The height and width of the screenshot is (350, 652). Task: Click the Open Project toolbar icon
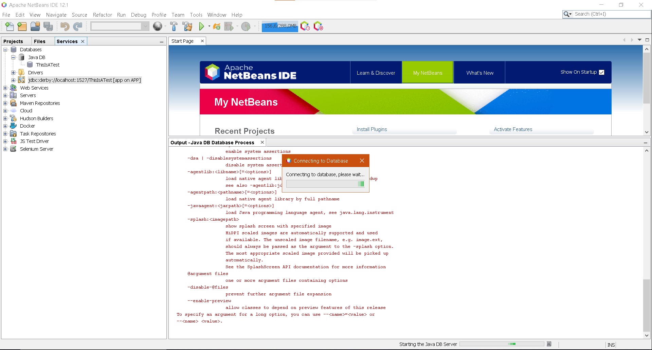(35, 26)
